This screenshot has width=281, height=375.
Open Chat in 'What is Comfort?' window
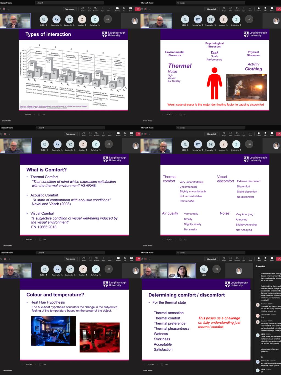90,134
